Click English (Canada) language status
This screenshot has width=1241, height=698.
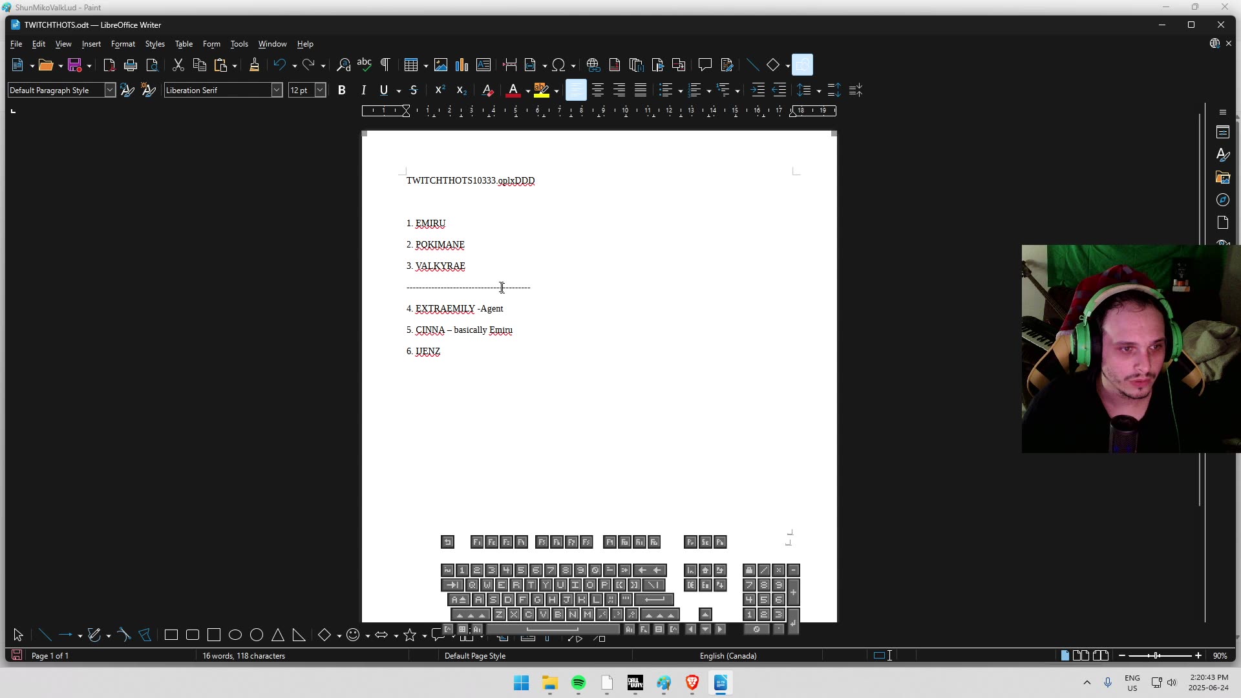(728, 655)
